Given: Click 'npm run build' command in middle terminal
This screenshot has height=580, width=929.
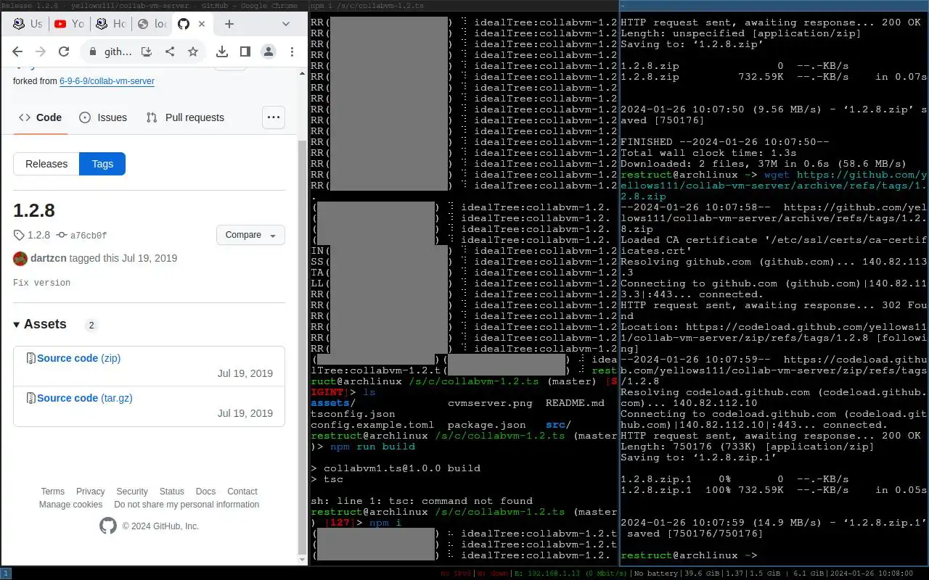Looking at the screenshot, I should tap(372, 447).
